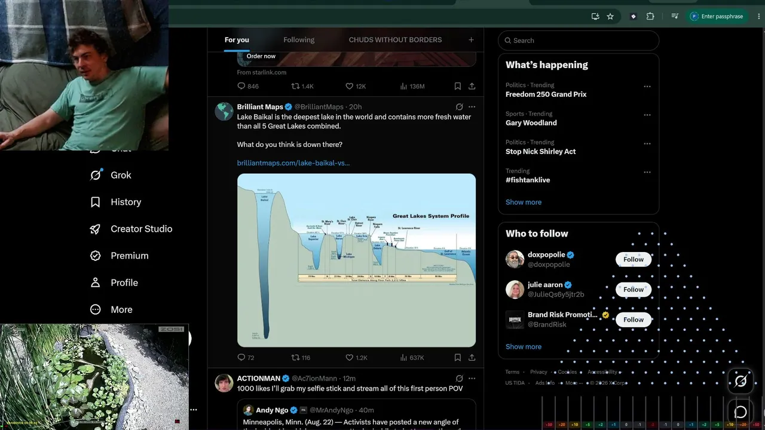The width and height of the screenshot is (765, 430).
Task: Open the From starlink.com source link
Action: click(262, 72)
